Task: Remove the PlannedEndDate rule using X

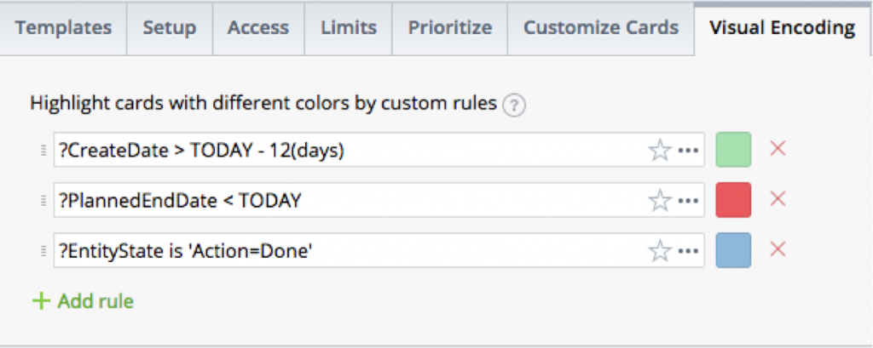Action: [x=778, y=199]
